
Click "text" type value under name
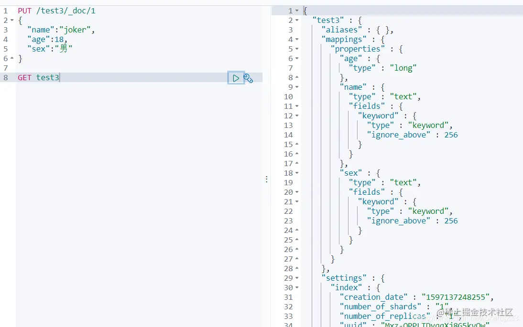[x=403, y=97]
